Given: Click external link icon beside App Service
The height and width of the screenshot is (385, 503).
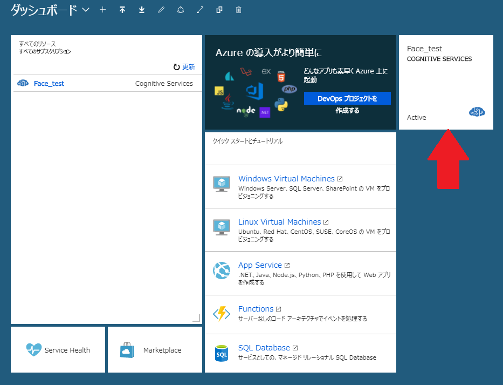Looking at the screenshot, I should [287, 266].
